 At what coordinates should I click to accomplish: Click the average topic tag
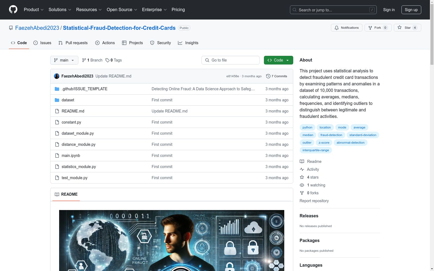(x=359, y=127)
